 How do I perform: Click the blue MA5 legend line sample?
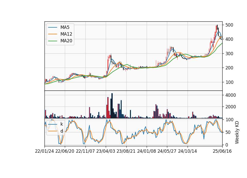pyautogui.click(x=52, y=27)
